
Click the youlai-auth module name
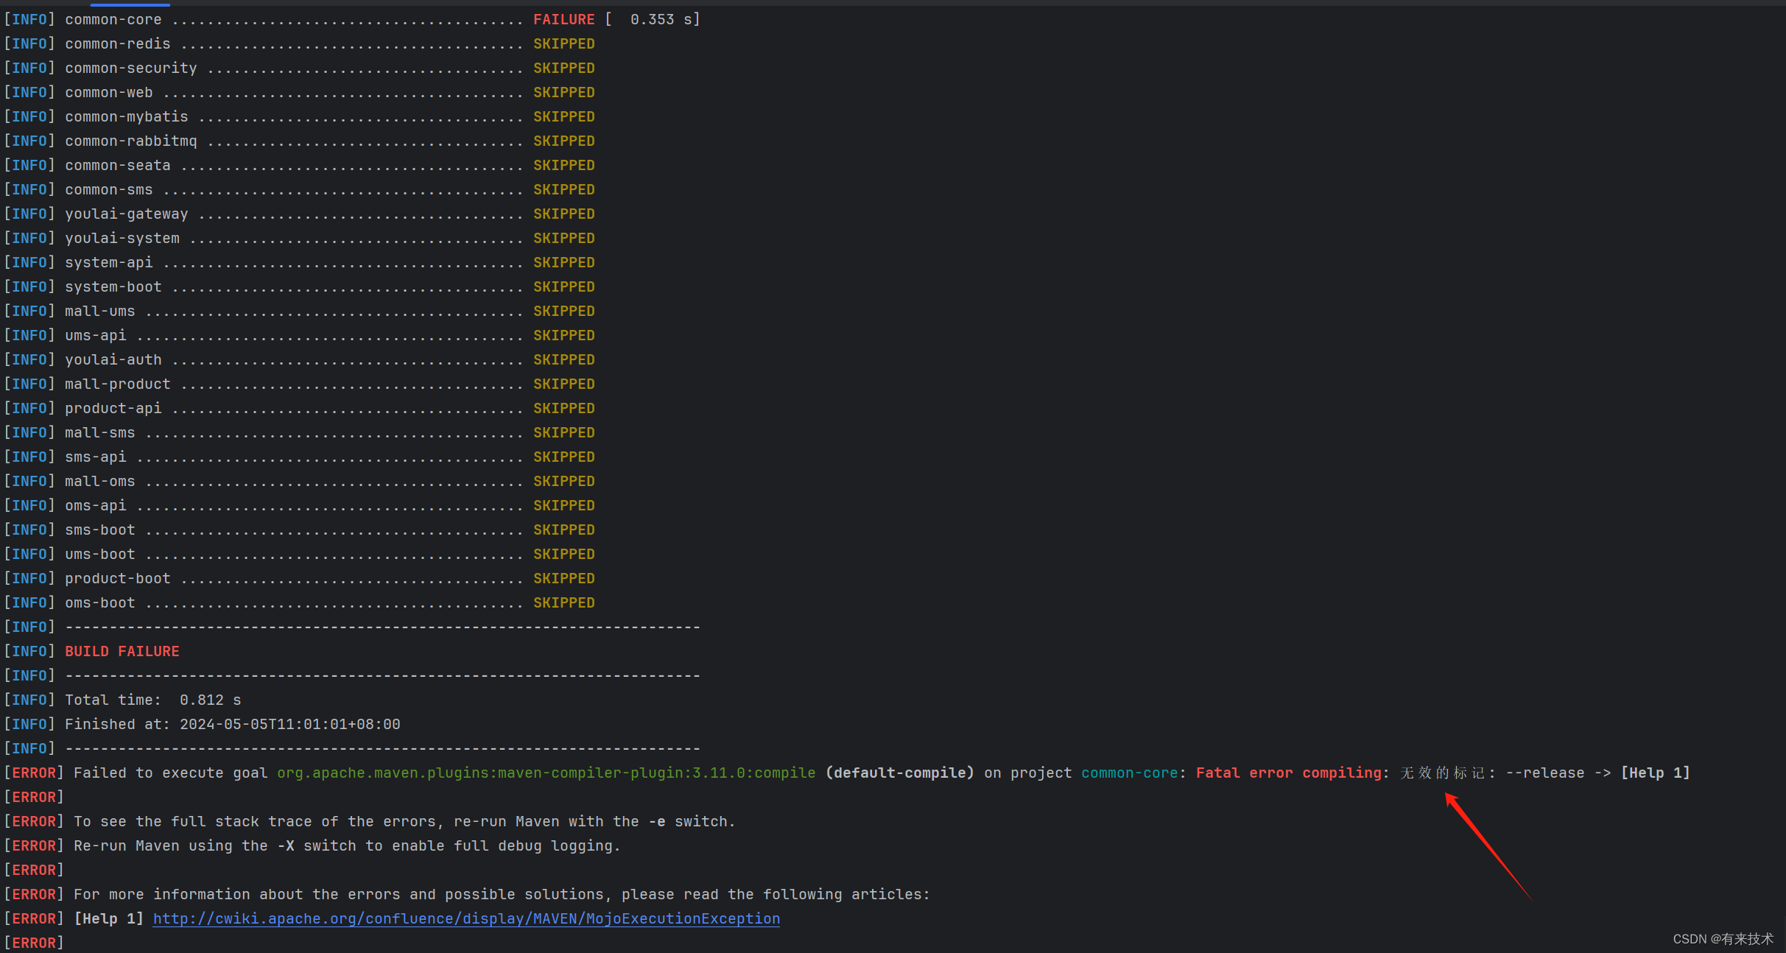113,360
